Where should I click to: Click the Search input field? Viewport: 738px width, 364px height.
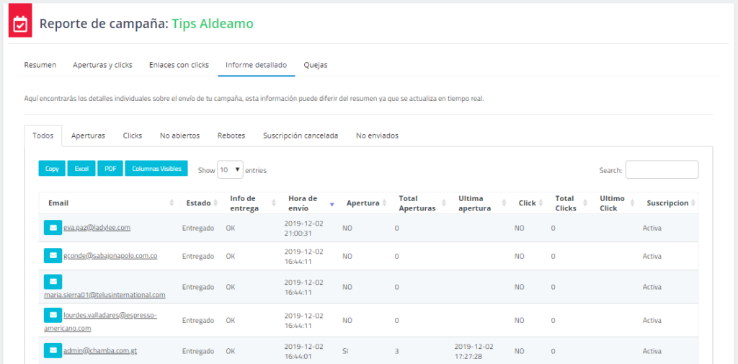point(662,170)
